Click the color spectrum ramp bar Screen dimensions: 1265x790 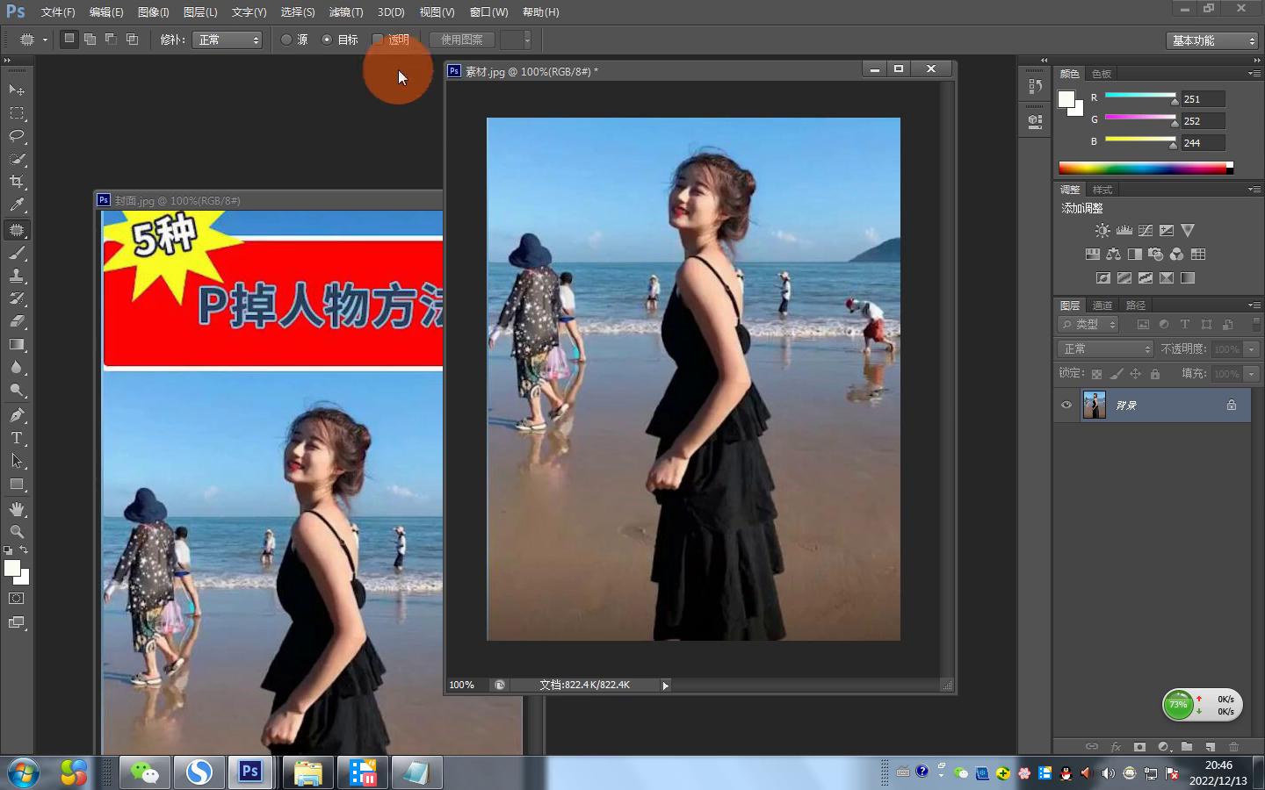[x=1146, y=168]
